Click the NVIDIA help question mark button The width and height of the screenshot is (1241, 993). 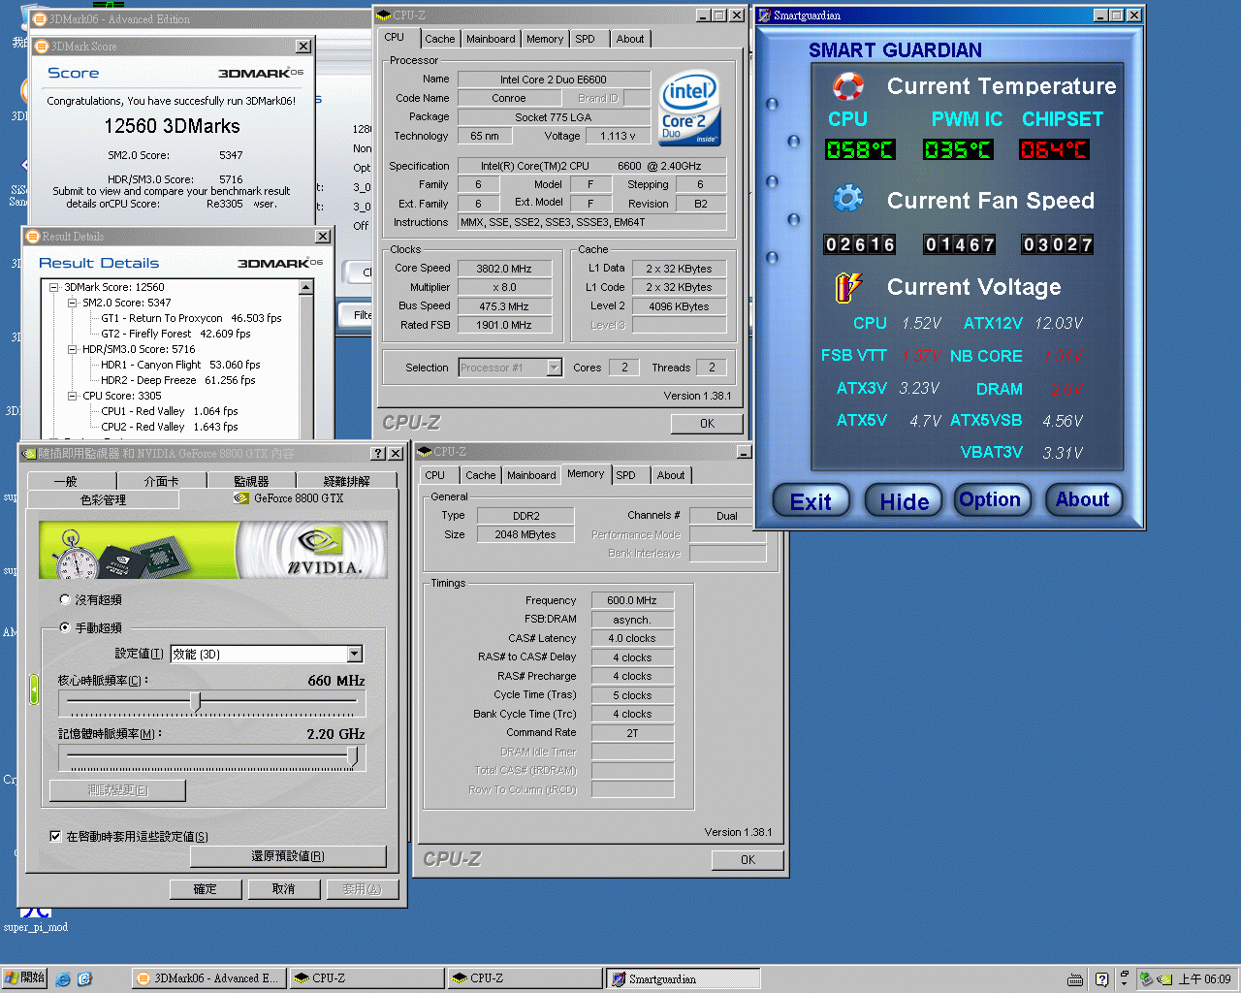(x=378, y=454)
